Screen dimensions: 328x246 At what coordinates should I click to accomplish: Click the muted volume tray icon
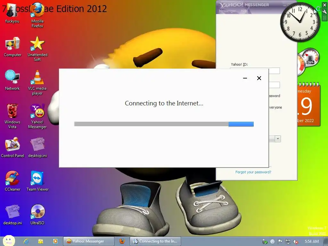click(296, 242)
